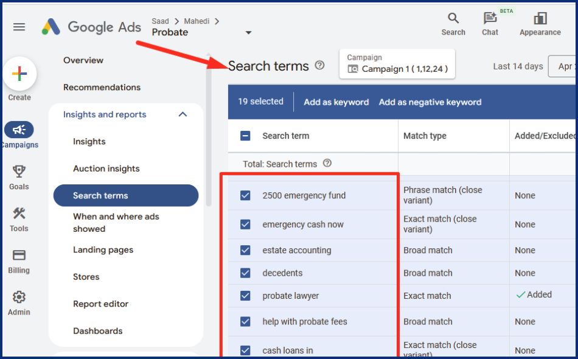
Task: Uncheck the estate accounting row
Action: click(x=245, y=250)
